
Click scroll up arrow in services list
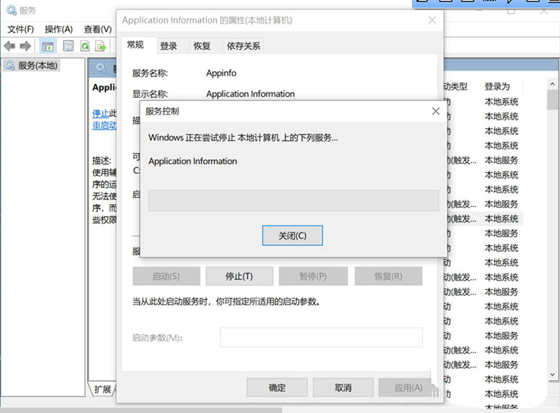(552, 84)
